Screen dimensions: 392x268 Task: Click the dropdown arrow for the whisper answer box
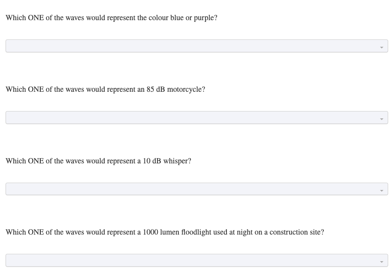pos(381,190)
